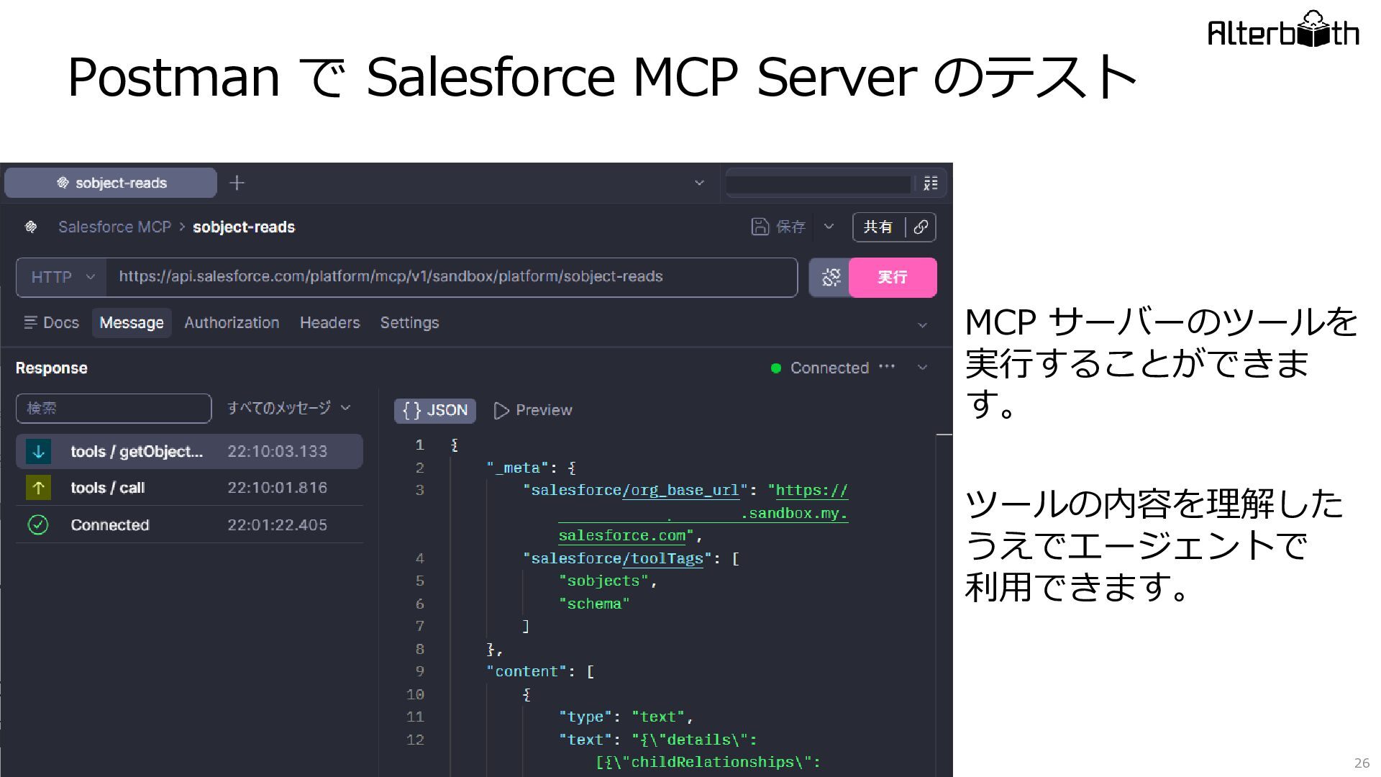Open the すべてのメッセージ filter dropdown
The image size is (1381, 777).
(289, 408)
